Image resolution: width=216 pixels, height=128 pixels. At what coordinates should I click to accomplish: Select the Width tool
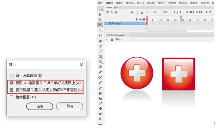[100, 114]
